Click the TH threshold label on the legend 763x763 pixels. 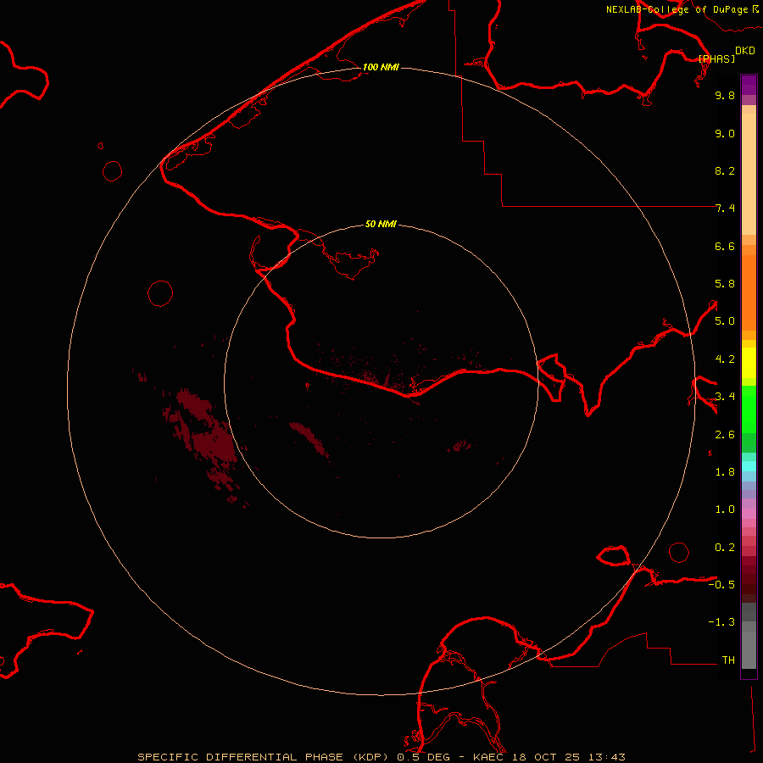tap(728, 660)
